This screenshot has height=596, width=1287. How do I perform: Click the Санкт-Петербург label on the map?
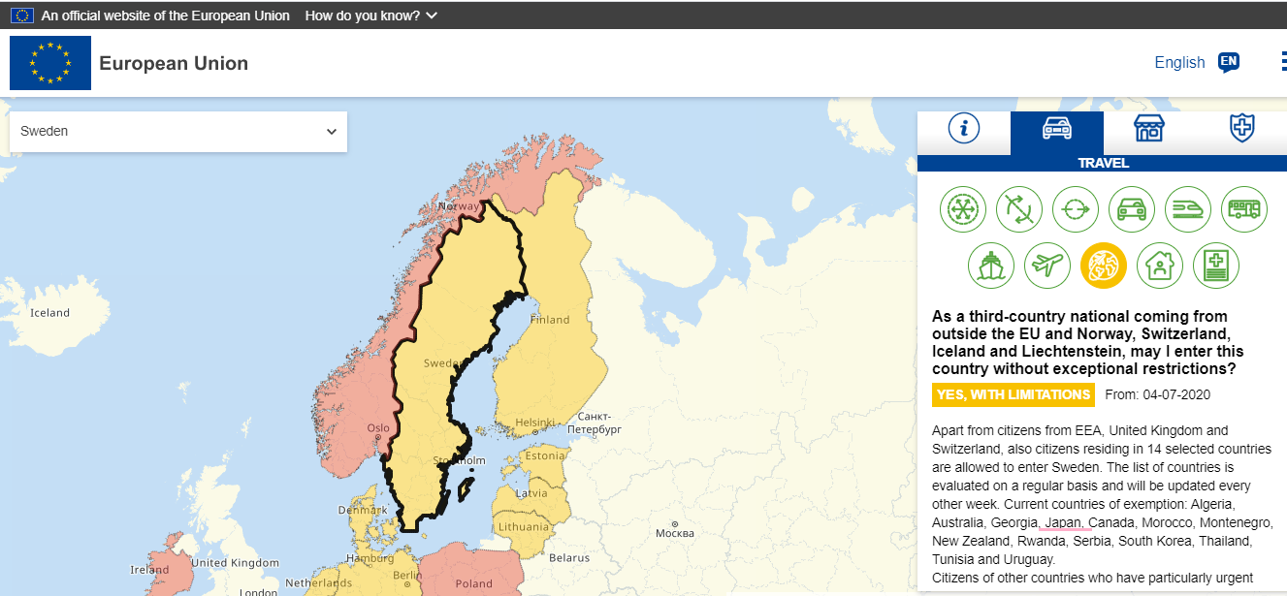pyautogui.click(x=594, y=423)
